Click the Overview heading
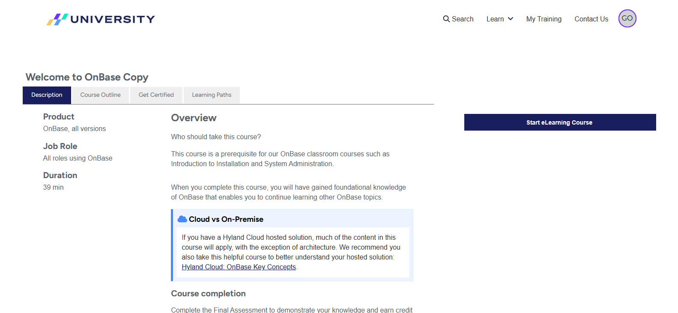678x313 pixels. tap(194, 118)
